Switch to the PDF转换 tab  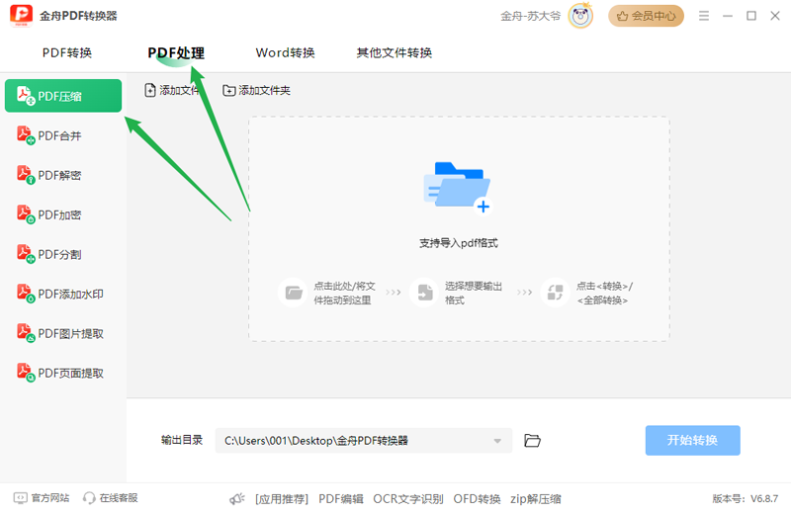(x=66, y=53)
